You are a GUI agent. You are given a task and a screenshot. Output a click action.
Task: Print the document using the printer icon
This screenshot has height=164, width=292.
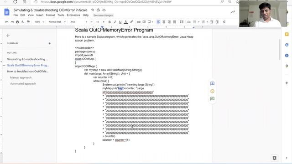coord(17,22)
